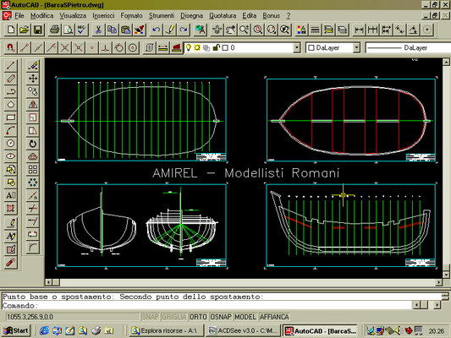The image size is (451, 338).
Task: Cut selection with the scissors icon
Action: 98,30
